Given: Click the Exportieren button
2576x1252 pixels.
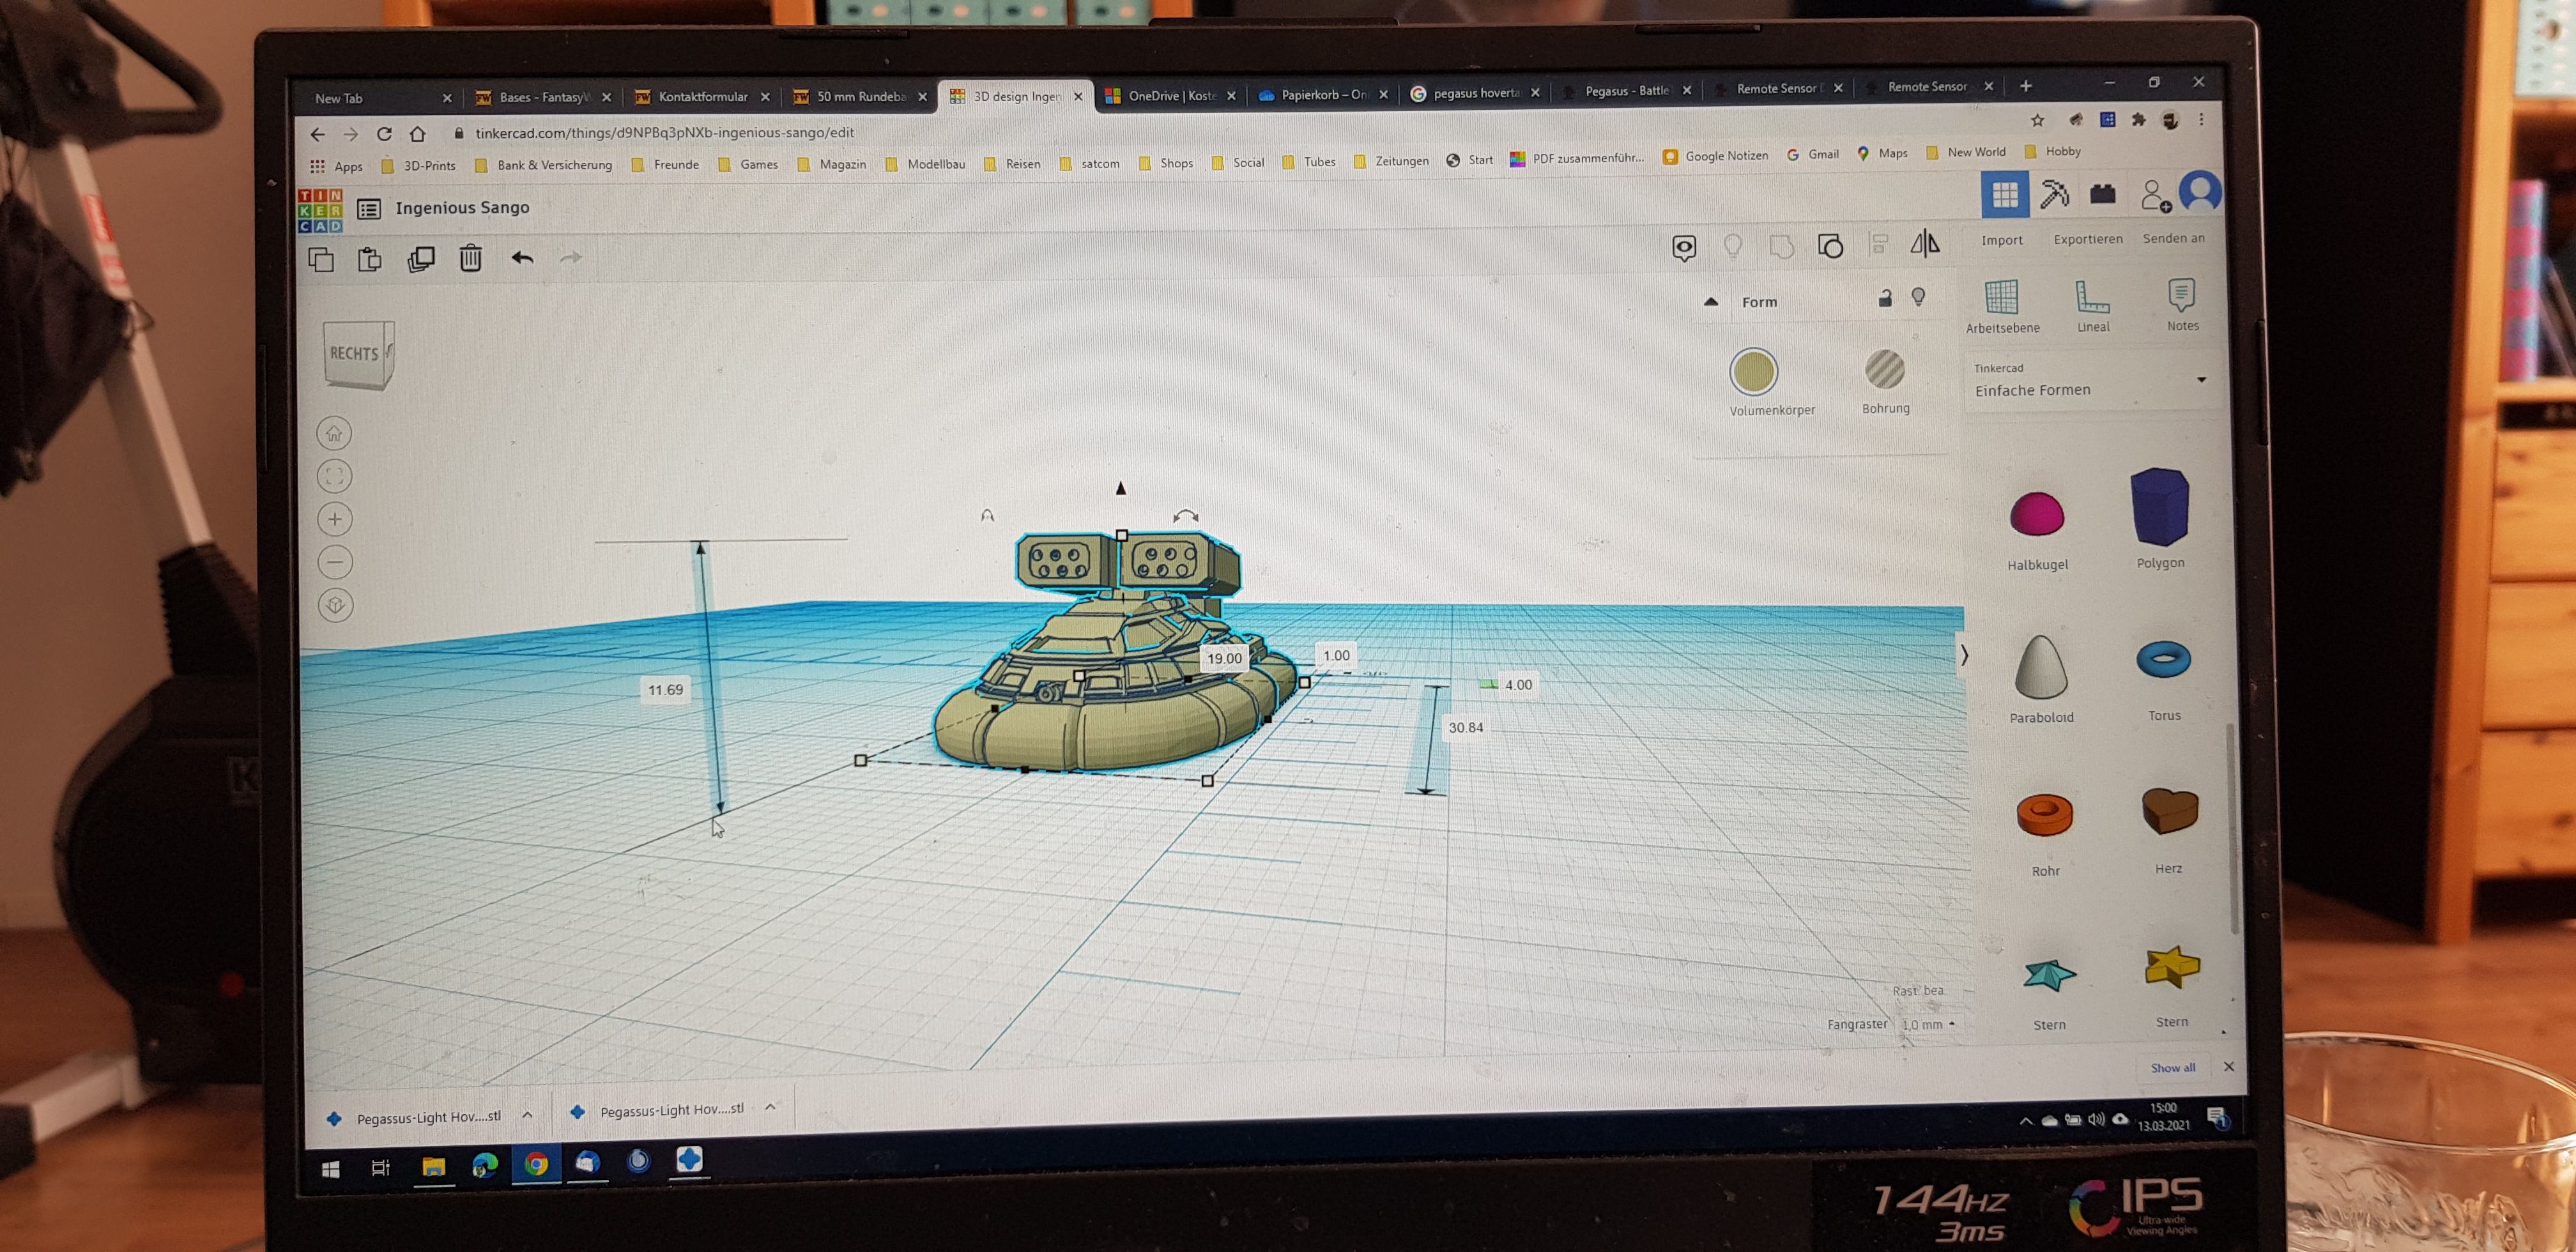Looking at the screenshot, I should click(2088, 239).
